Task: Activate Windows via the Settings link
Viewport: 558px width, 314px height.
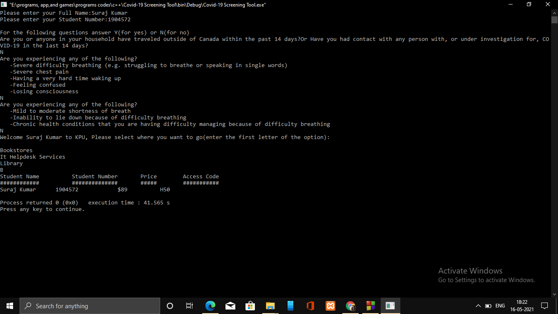Action: tap(486, 280)
